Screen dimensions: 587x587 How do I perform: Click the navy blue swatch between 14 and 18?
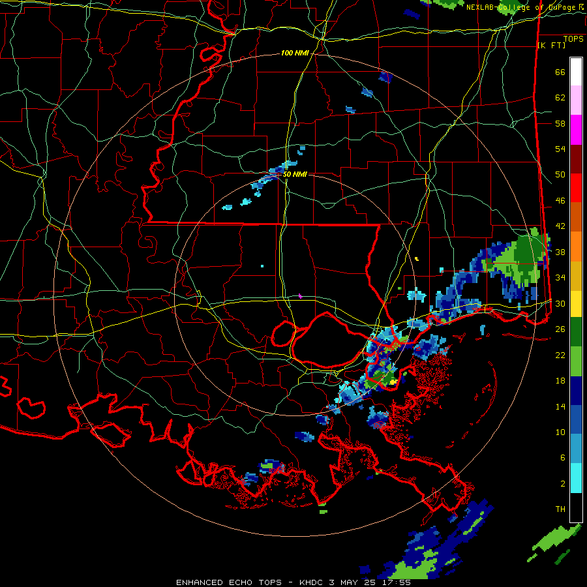coord(576,391)
